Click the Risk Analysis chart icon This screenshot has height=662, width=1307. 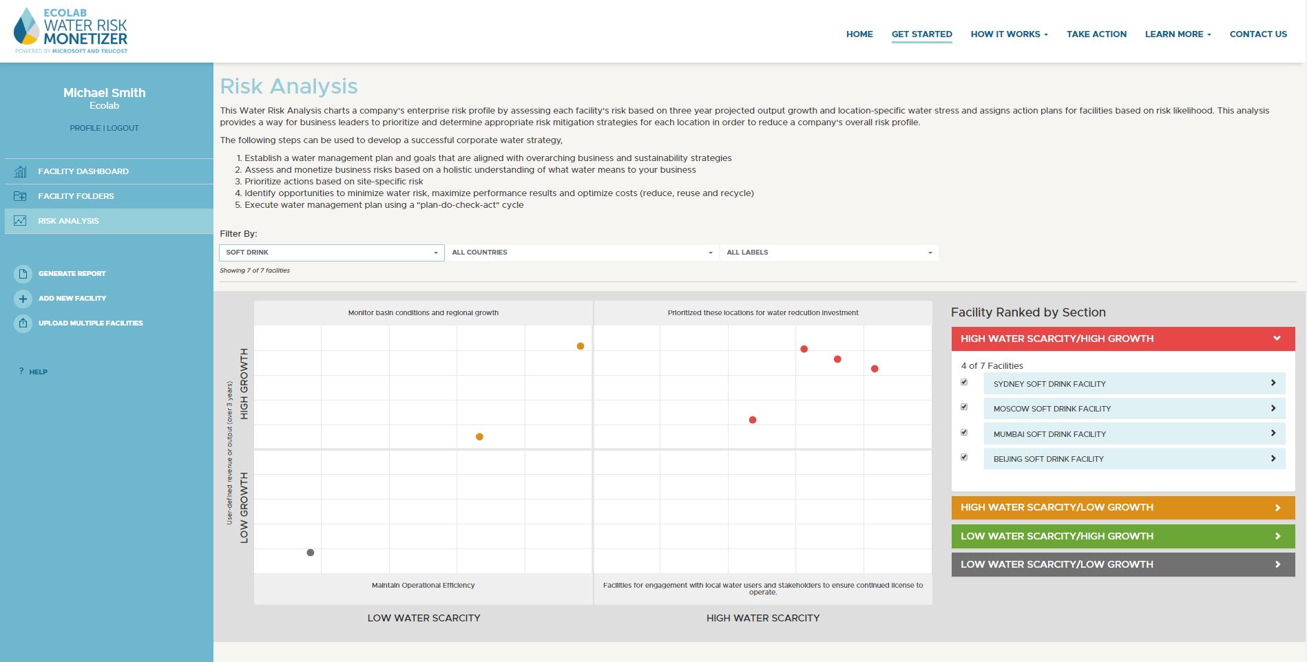coord(20,221)
